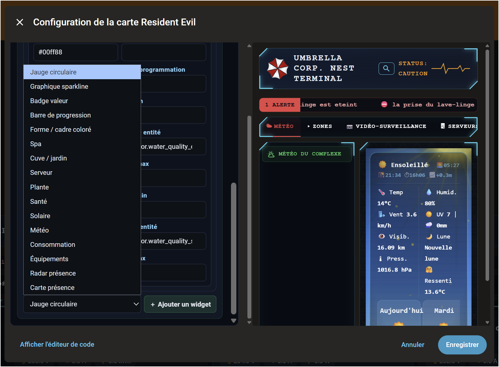
Task: Click the sun icon next to Ensoleillé
Action: tap(382, 165)
